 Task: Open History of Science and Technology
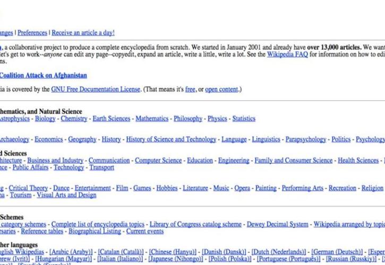click(171, 139)
